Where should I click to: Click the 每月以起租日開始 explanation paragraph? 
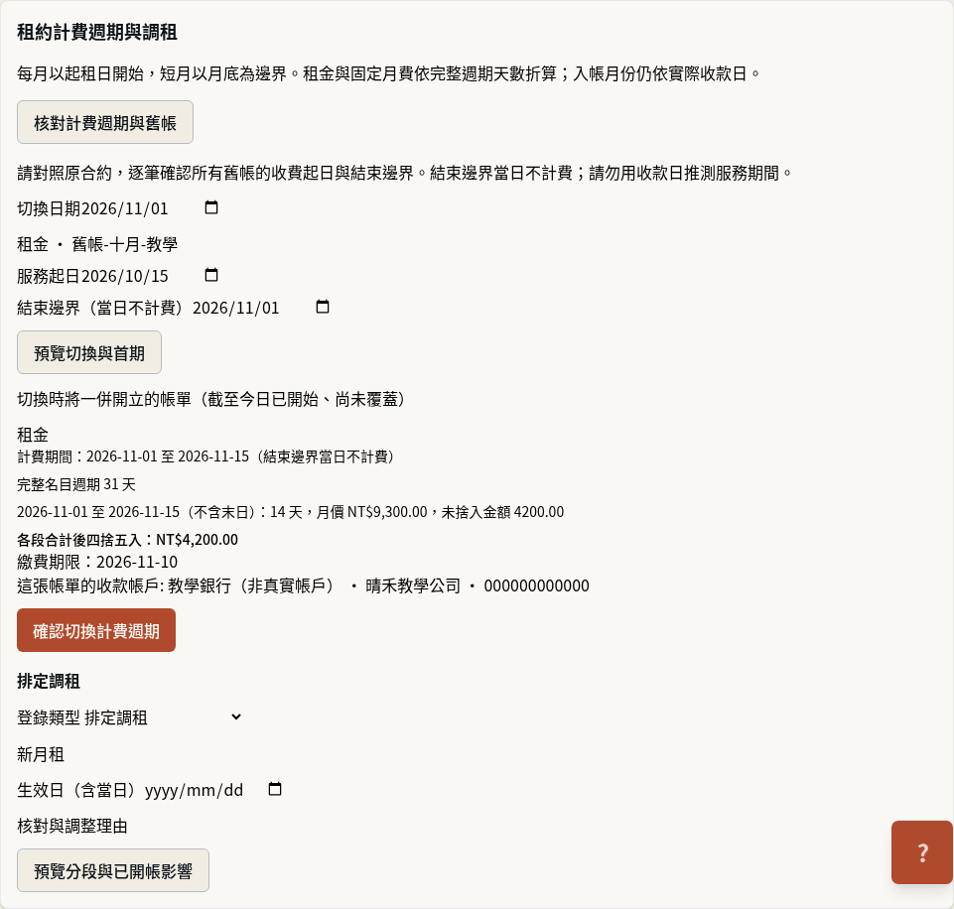click(389, 73)
